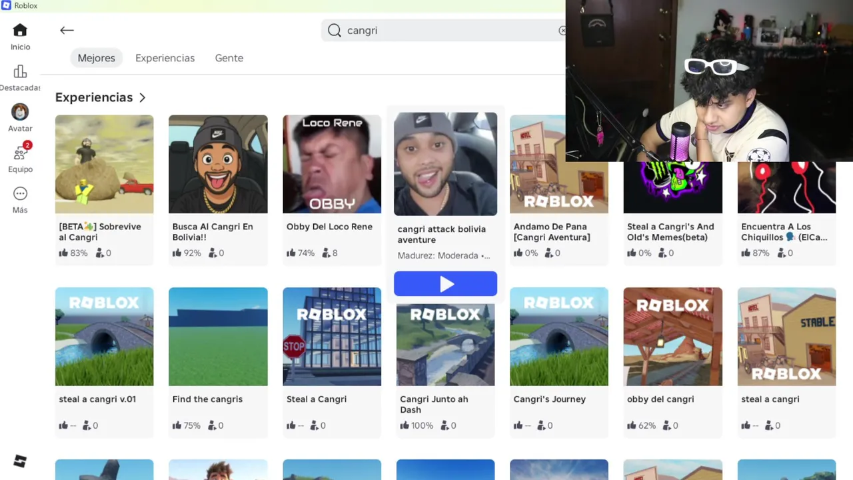Click the 74% rating under Obby Del Loco Rene
Viewport: 853px width, 480px height.
pos(306,253)
